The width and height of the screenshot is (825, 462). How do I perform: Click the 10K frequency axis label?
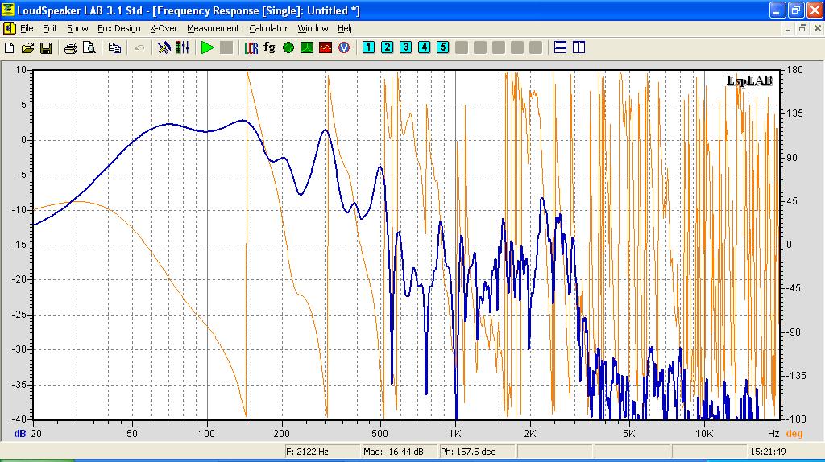tap(704, 434)
